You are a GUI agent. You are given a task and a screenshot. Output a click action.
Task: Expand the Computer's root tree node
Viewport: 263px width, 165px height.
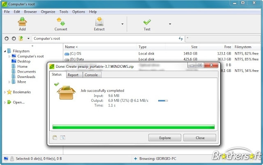click(9, 57)
